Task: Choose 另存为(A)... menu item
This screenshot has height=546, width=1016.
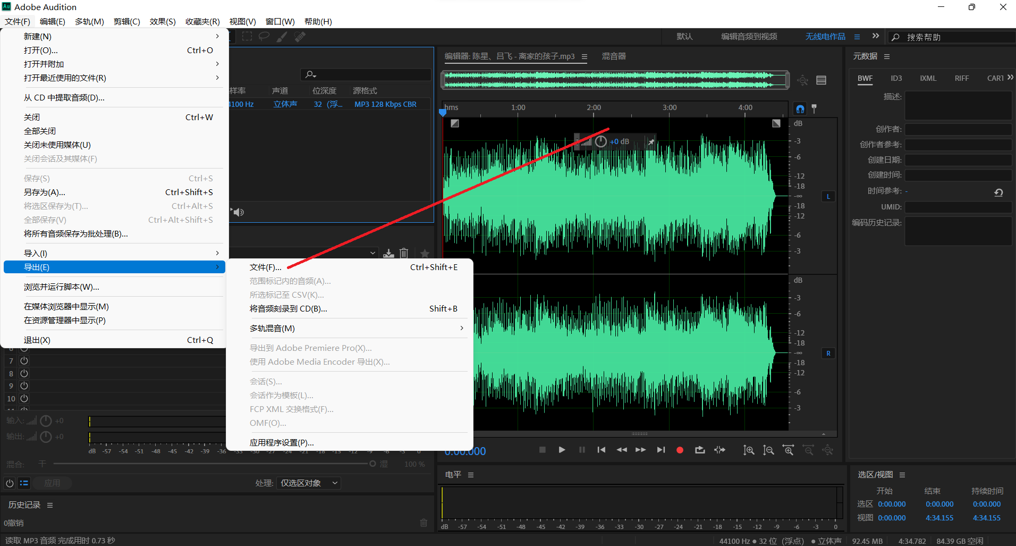Action: point(114,192)
